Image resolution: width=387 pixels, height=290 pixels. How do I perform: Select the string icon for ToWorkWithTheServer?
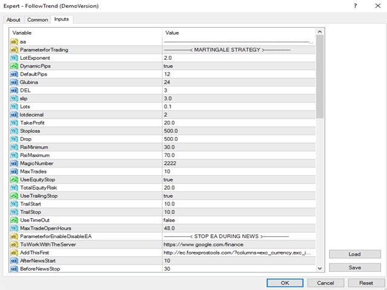point(14,245)
